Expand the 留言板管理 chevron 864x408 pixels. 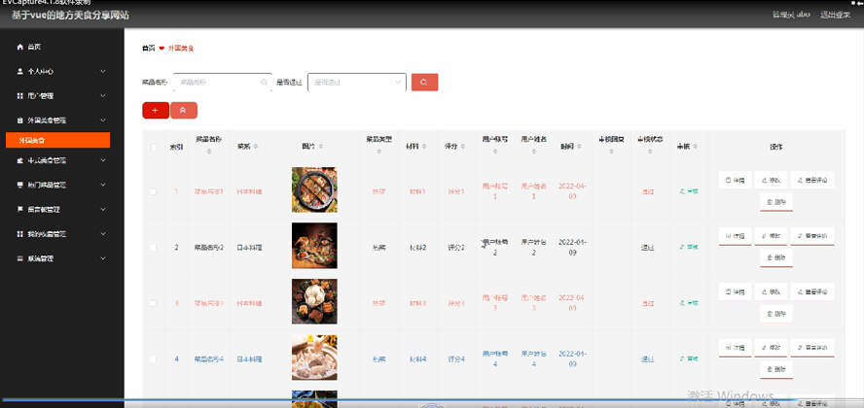pyautogui.click(x=103, y=210)
